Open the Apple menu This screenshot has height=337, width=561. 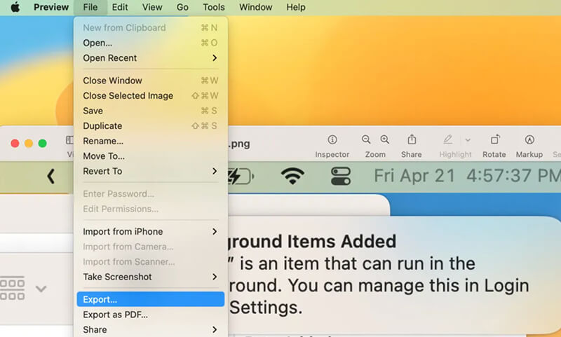pyautogui.click(x=15, y=7)
